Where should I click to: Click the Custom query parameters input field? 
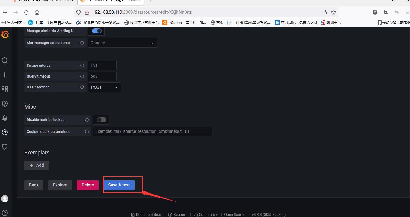pos(152,132)
